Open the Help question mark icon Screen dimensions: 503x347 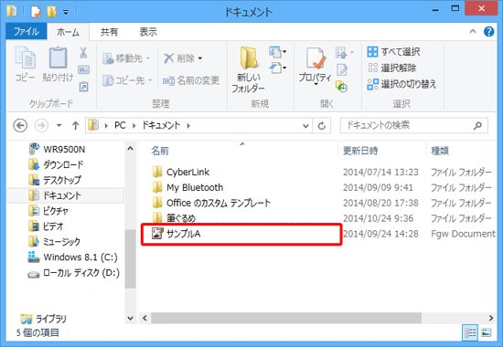[489, 31]
